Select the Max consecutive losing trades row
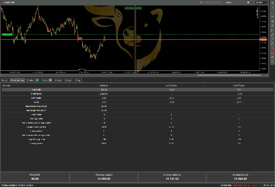This screenshot has width=275, height=187. click(x=137, y=135)
